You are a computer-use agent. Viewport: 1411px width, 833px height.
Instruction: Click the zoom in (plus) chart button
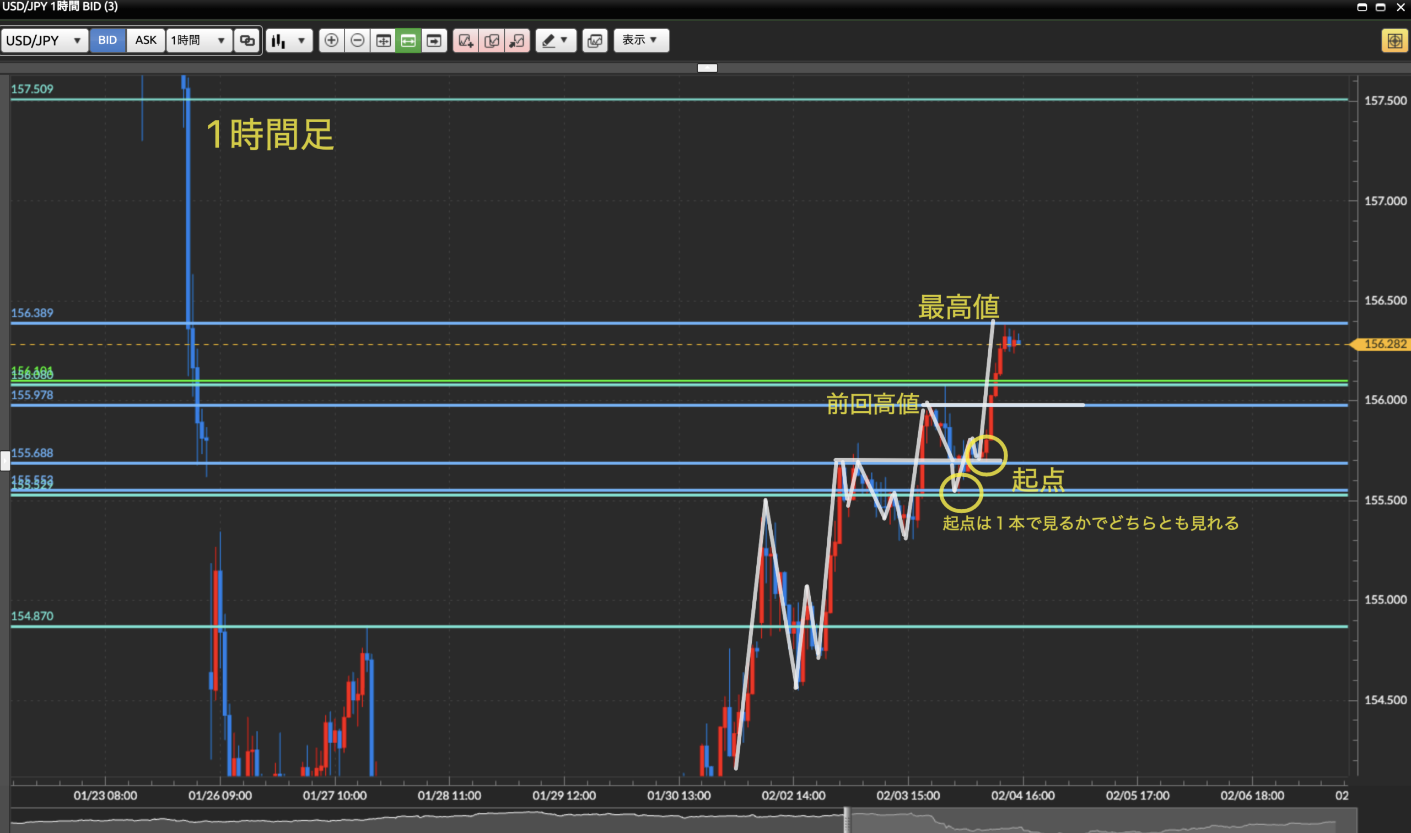pyautogui.click(x=332, y=40)
